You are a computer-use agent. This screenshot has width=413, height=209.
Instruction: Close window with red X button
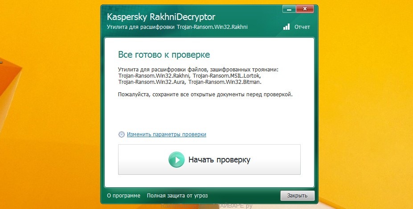tap(305, 9)
